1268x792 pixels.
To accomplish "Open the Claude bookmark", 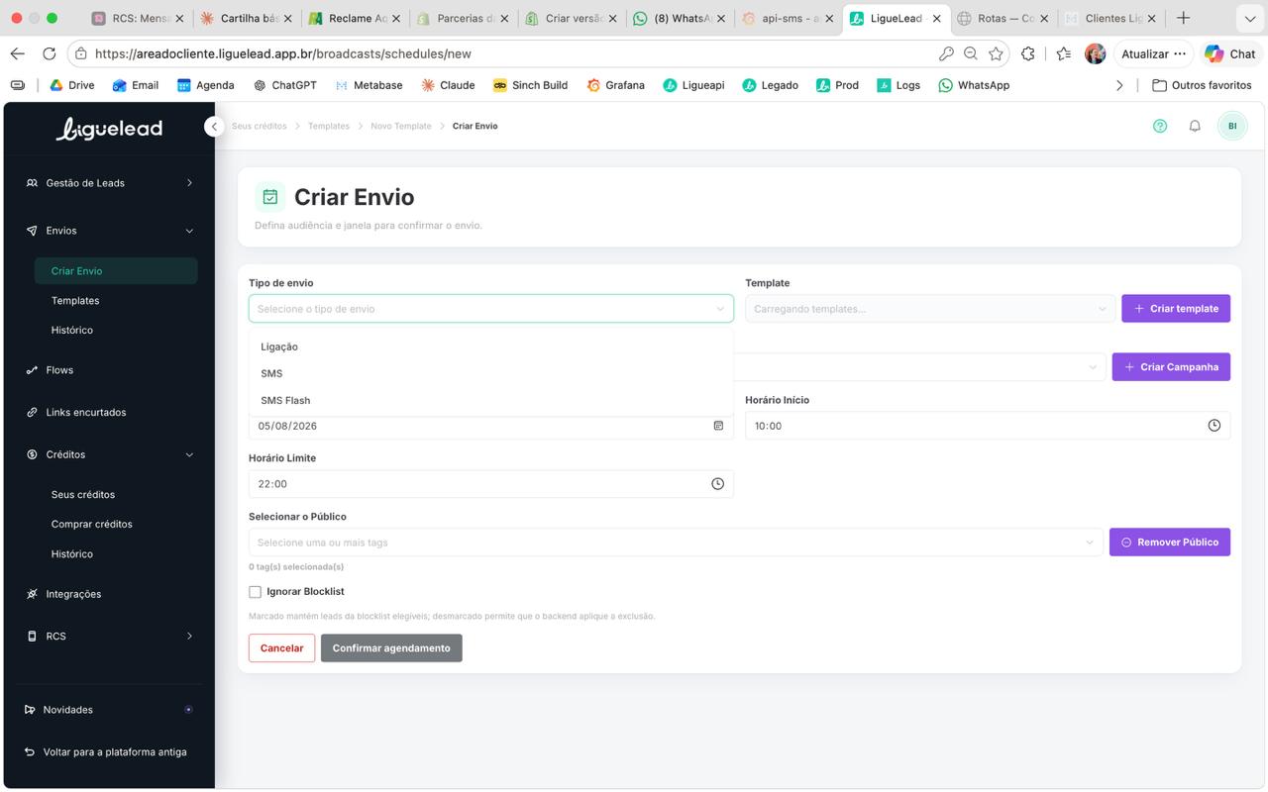I will [448, 85].
